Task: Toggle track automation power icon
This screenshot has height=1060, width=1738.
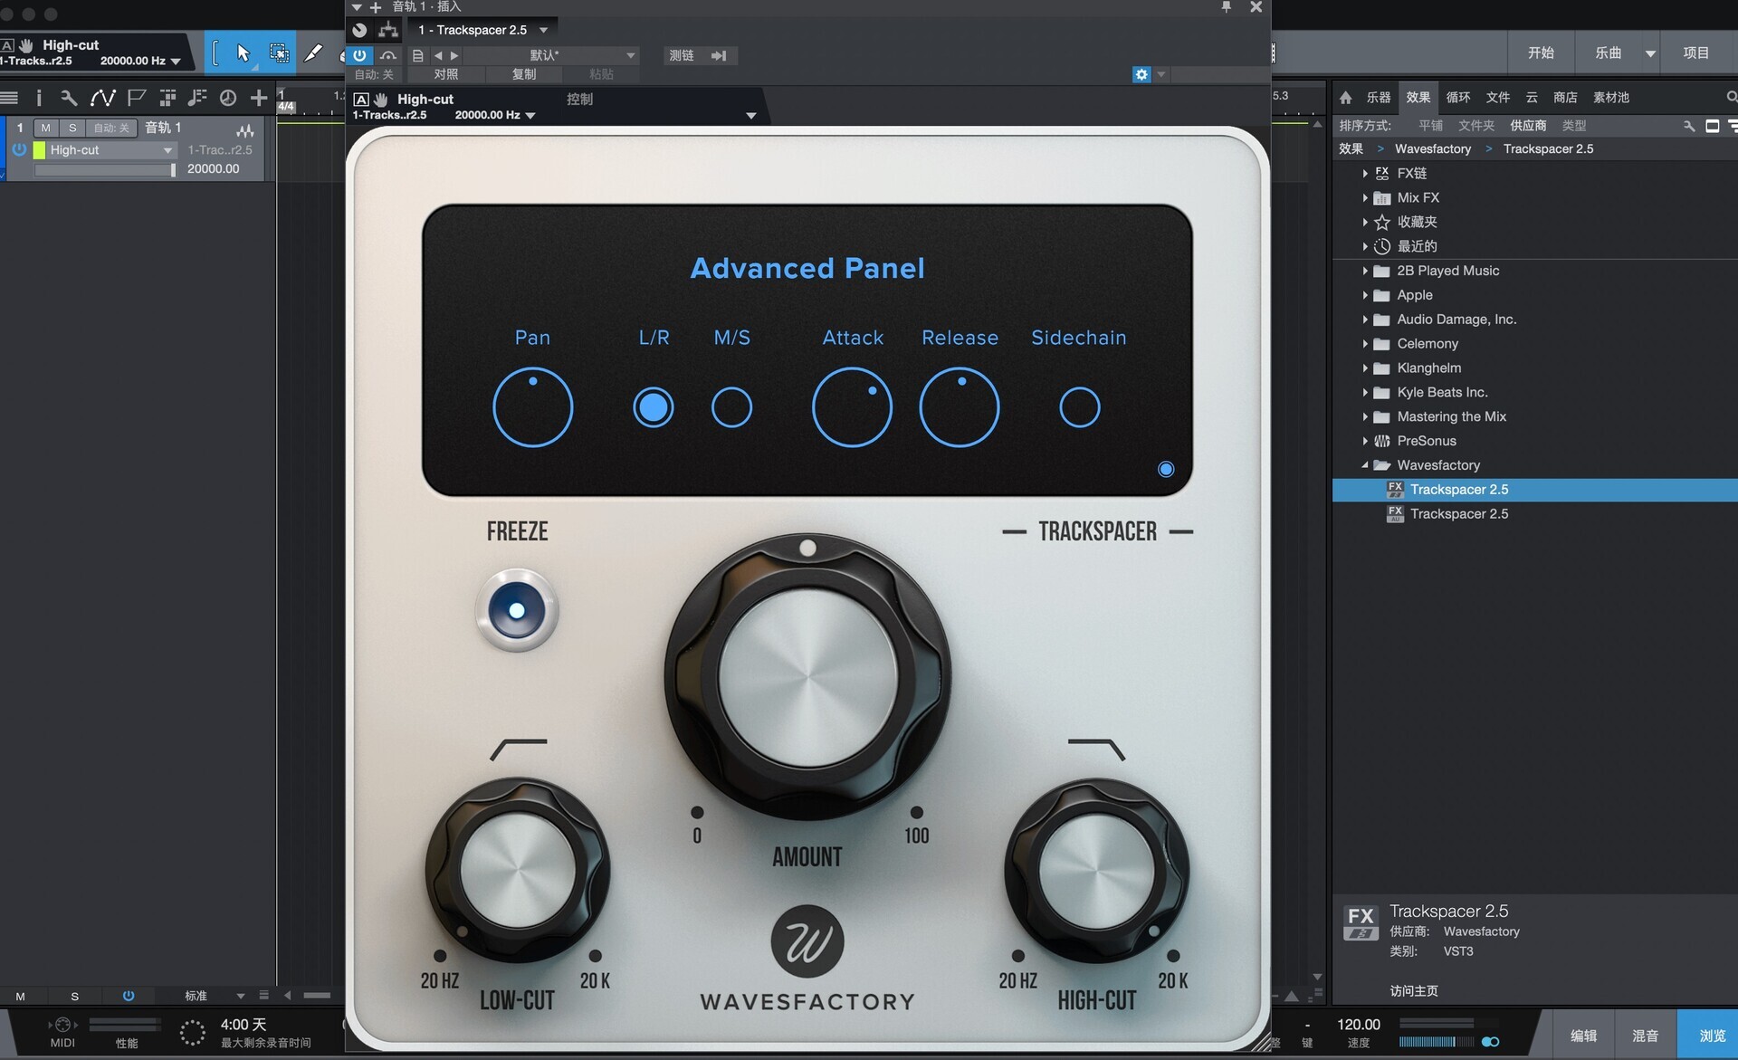Action: (19, 149)
